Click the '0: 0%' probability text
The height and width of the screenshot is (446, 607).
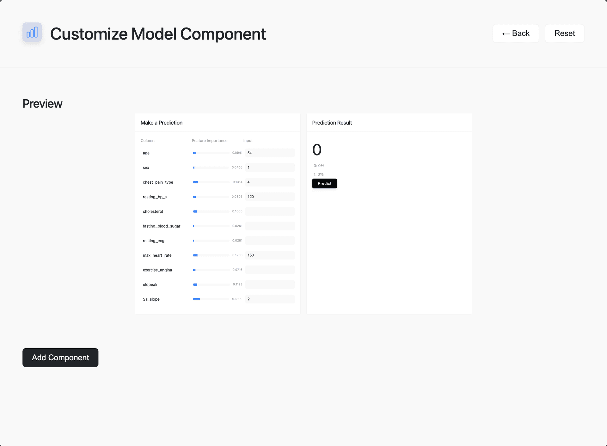pyautogui.click(x=319, y=166)
